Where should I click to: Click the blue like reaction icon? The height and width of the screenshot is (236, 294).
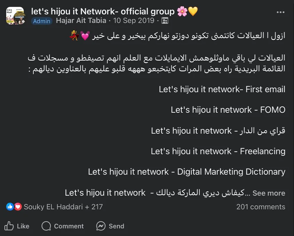(x=10, y=207)
